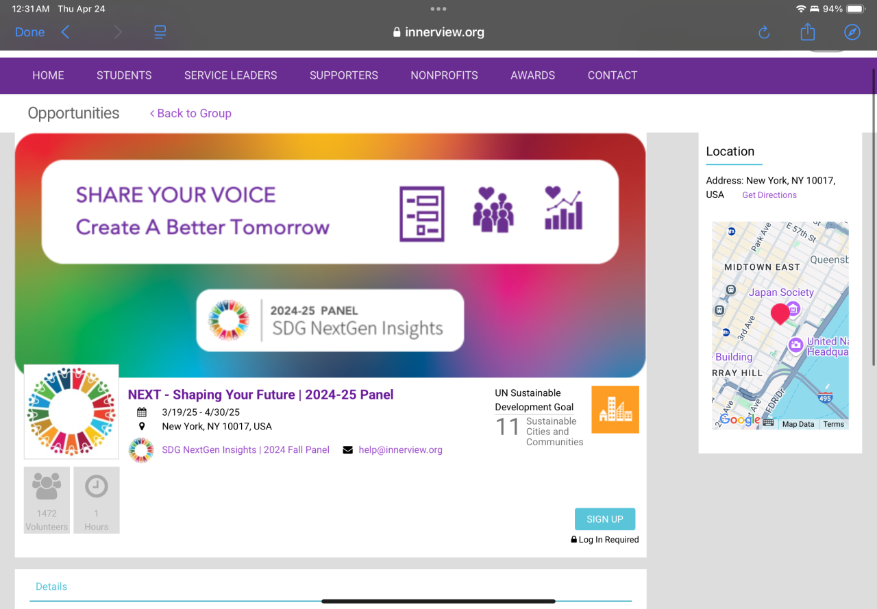
Task: Open the AWARDS menu item
Action: click(533, 75)
